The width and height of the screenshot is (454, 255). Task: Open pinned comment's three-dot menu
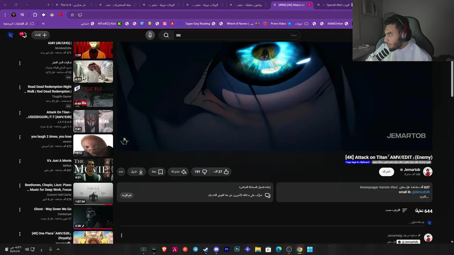(x=121, y=236)
